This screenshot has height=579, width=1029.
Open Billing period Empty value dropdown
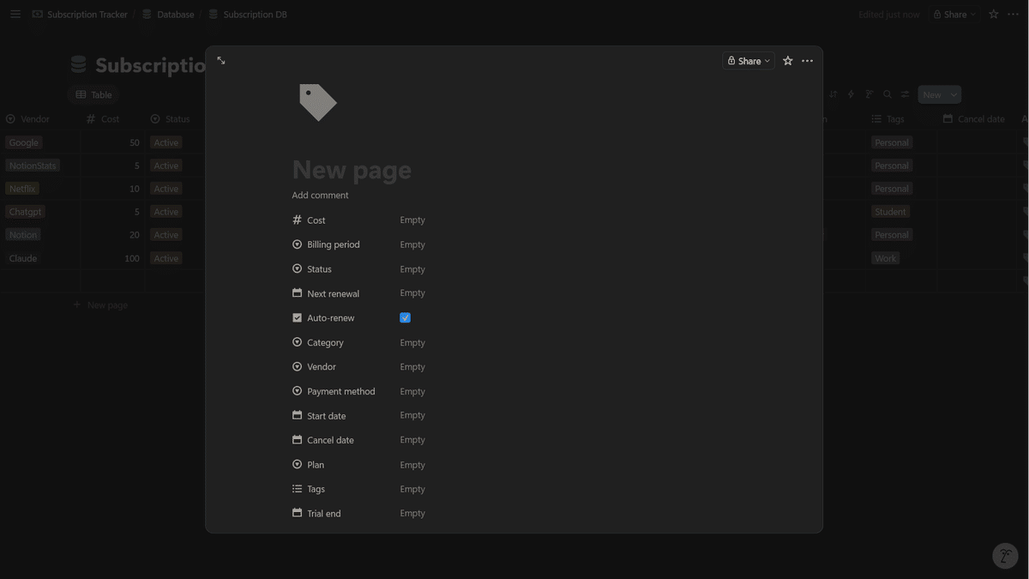(x=412, y=244)
